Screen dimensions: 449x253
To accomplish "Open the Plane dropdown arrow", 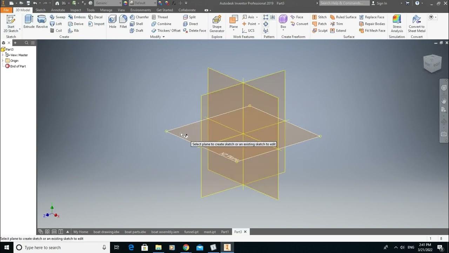I will point(234,30).
